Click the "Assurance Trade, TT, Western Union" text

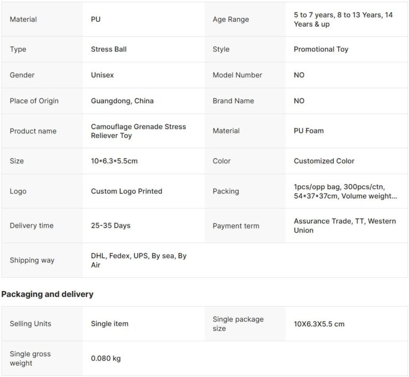point(345,226)
